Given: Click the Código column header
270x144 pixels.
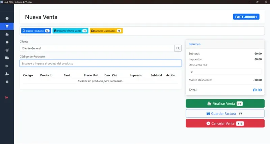Looking at the screenshot, I should pyautogui.click(x=28, y=75).
